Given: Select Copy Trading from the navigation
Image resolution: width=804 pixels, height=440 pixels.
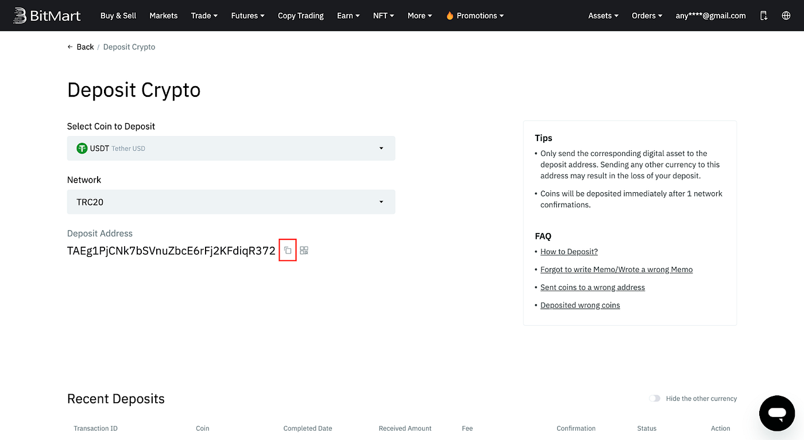Looking at the screenshot, I should [x=300, y=15].
